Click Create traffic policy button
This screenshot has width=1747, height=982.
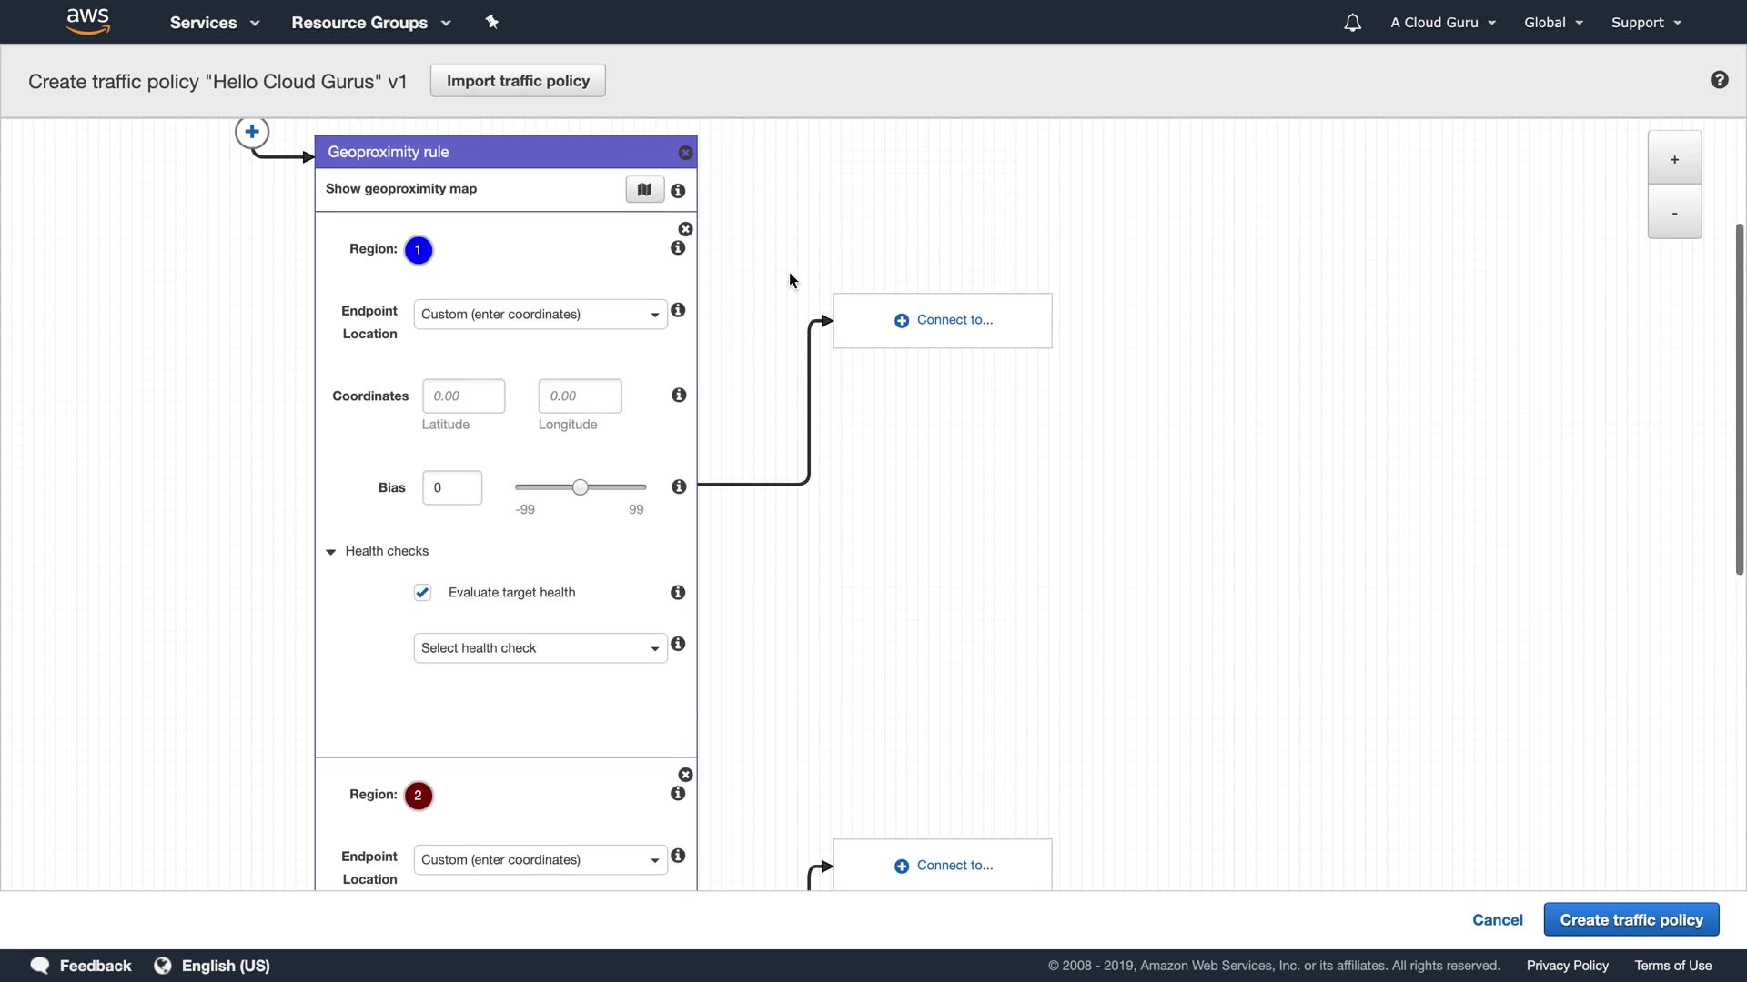click(x=1631, y=920)
